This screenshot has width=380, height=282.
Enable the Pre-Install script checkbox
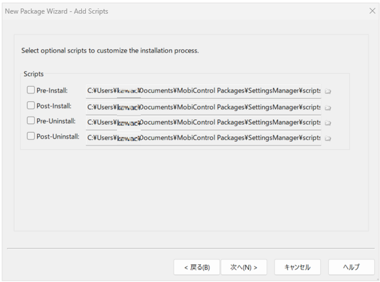31,90
